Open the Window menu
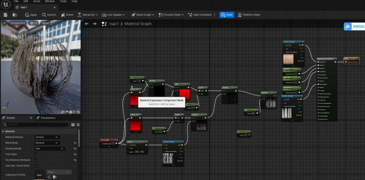 [x=50, y=1]
